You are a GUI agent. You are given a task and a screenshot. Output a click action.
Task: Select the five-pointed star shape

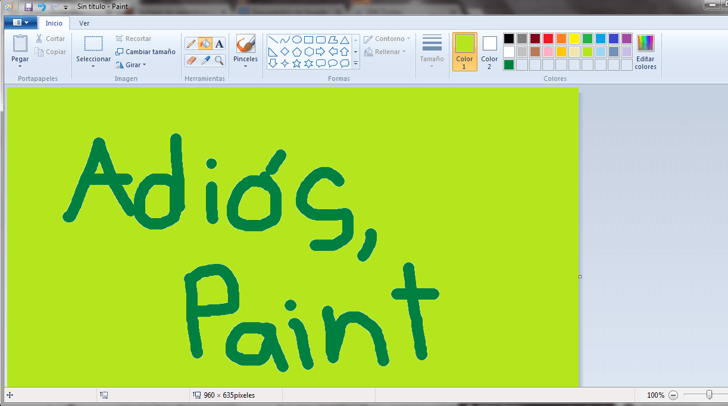point(296,63)
